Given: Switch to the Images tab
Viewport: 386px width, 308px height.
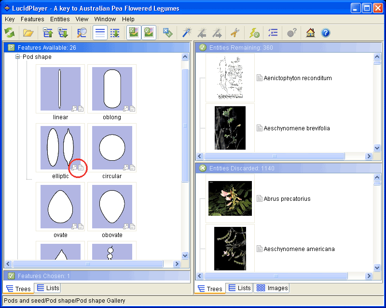Looking at the screenshot, I should click(x=272, y=288).
